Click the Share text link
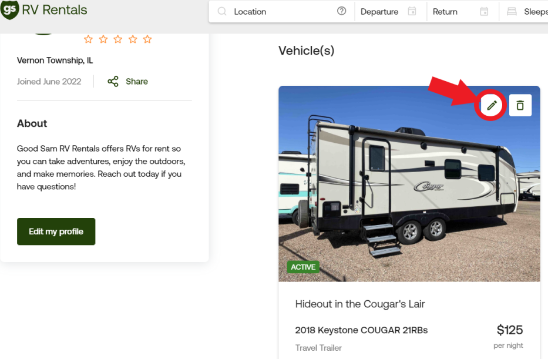This screenshot has height=359, width=548. [137, 82]
